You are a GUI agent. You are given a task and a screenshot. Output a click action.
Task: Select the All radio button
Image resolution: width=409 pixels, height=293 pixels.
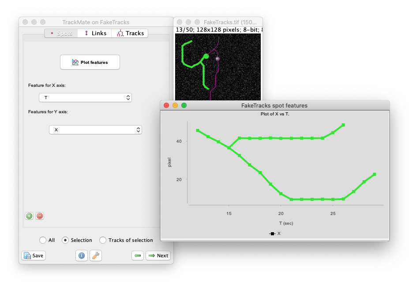tap(43, 240)
